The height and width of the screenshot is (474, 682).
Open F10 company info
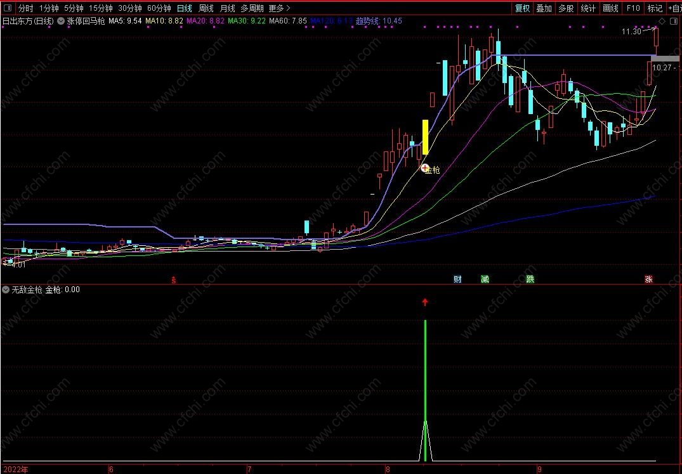coord(633,8)
